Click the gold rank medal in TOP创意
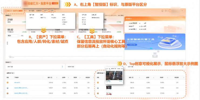The image size is (200, 100). point(98,82)
